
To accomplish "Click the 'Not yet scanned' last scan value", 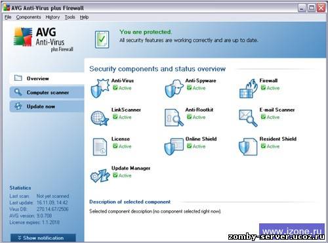I will tap(52, 196).
